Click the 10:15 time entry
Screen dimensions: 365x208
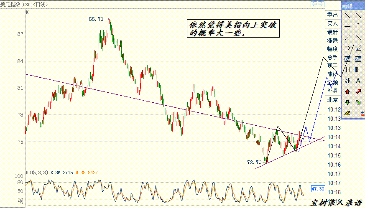[334, 155]
